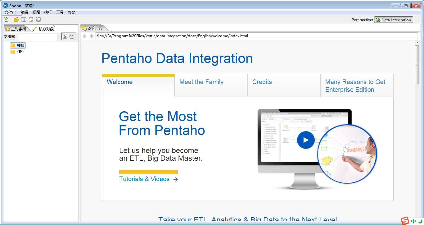
Task: Click the 转换 folder icon
Action: [x=13, y=45]
